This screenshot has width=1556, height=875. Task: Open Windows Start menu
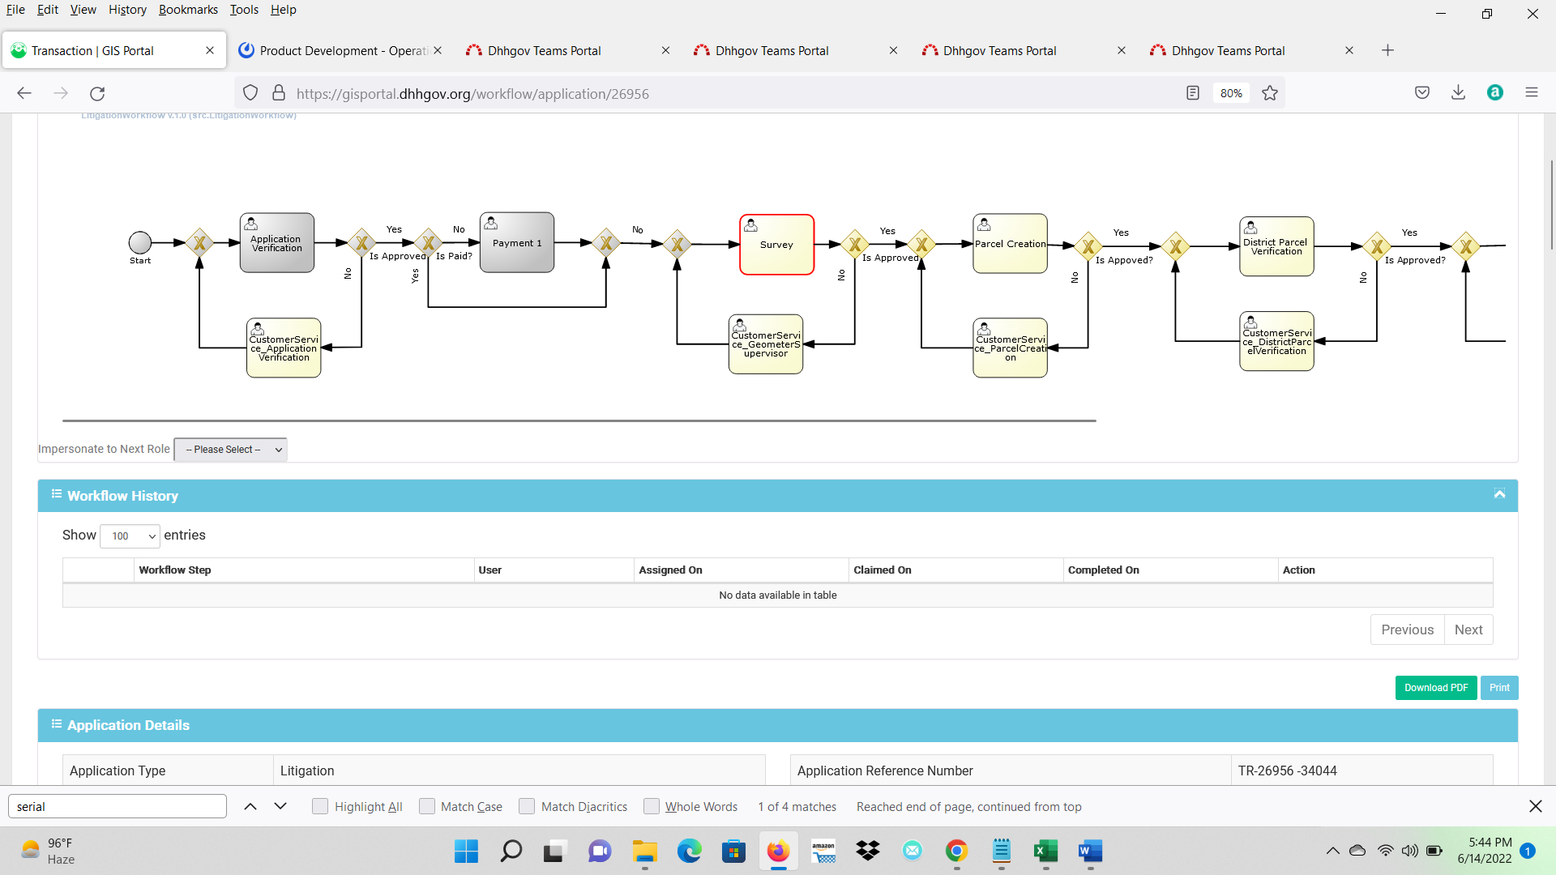point(466,851)
